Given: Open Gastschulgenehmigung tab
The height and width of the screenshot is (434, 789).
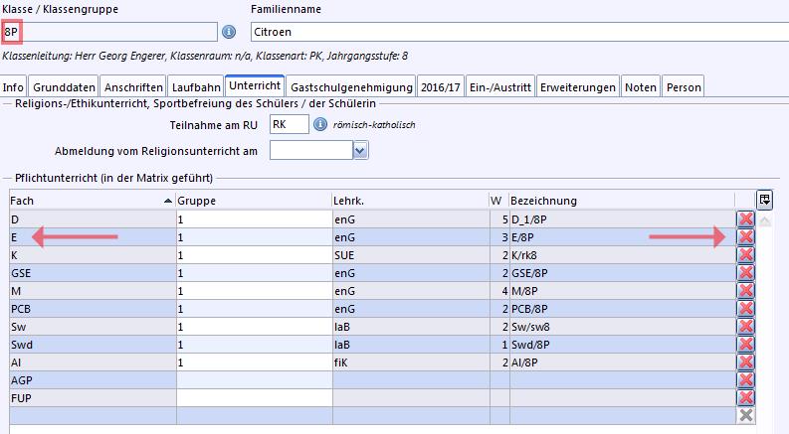Looking at the screenshot, I should 351,87.
